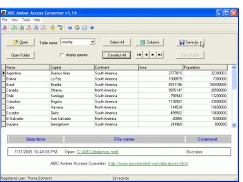This screenshot has height=182, width=243.
Task: Click the 2777815 area cell
Action: click(161, 73)
